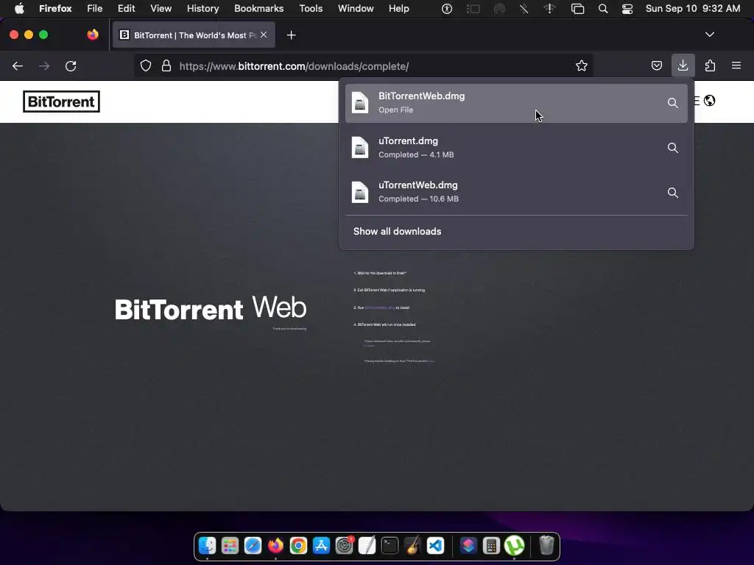This screenshot has height=565, width=754.
Task: Show BitTorrentWeb.dmg in Finder via magnifier
Action: click(x=673, y=103)
